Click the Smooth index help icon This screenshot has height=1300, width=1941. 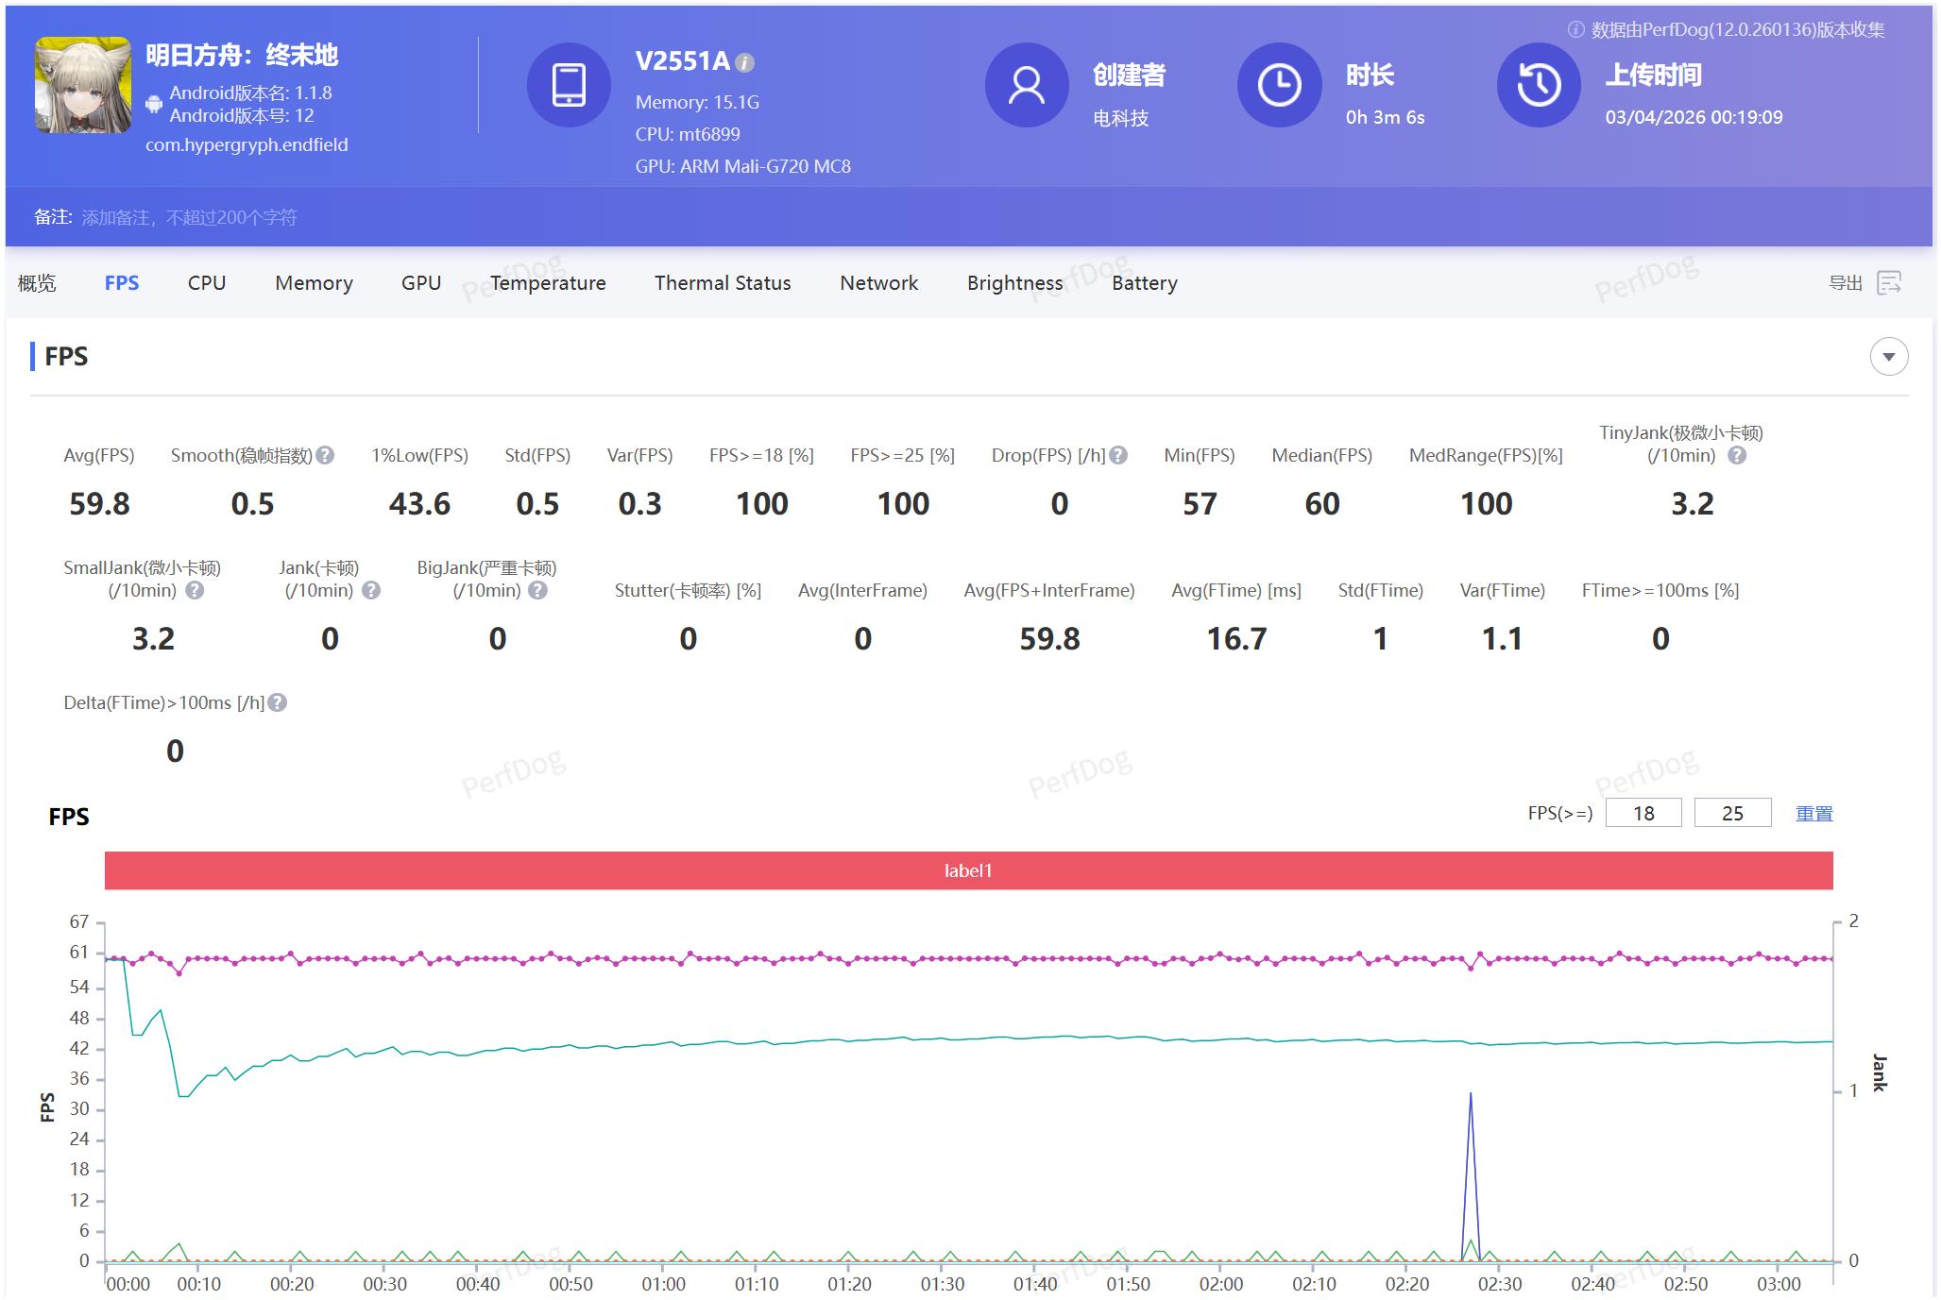coord(325,456)
